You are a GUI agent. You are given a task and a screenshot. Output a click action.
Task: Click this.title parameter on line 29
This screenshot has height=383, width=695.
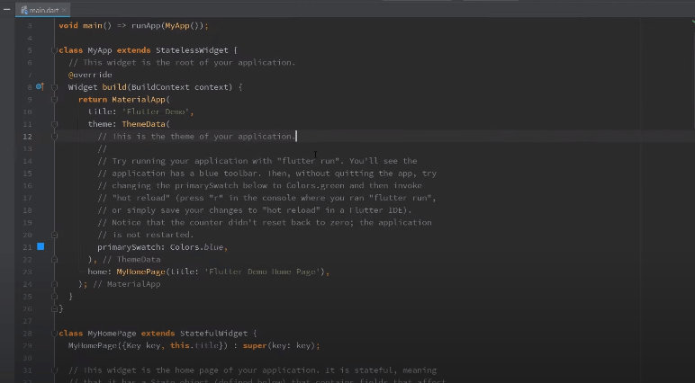[x=194, y=345]
